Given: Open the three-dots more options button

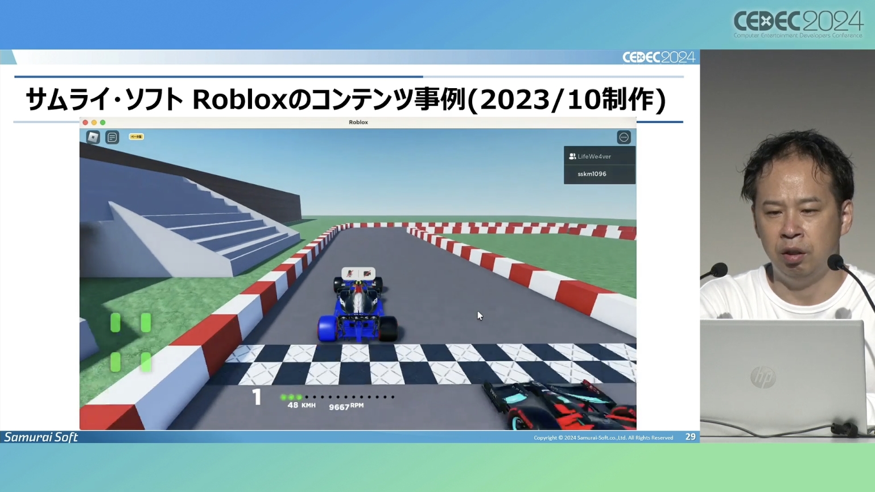Looking at the screenshot, I should pos(624,138).
